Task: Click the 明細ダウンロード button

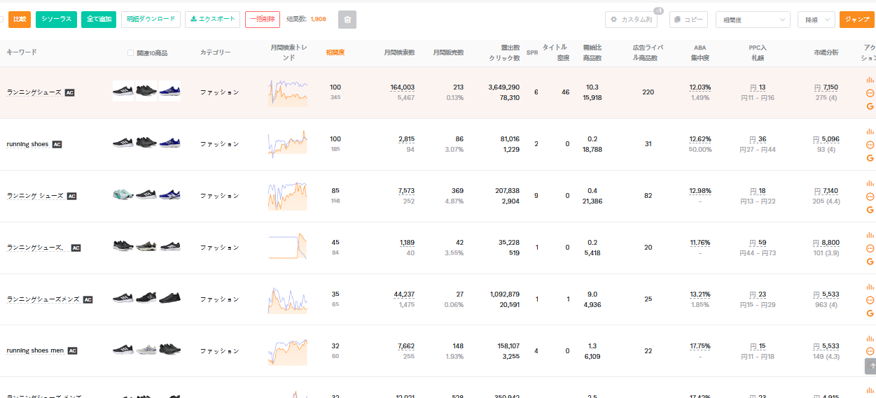Action: [x=151, y=20]
